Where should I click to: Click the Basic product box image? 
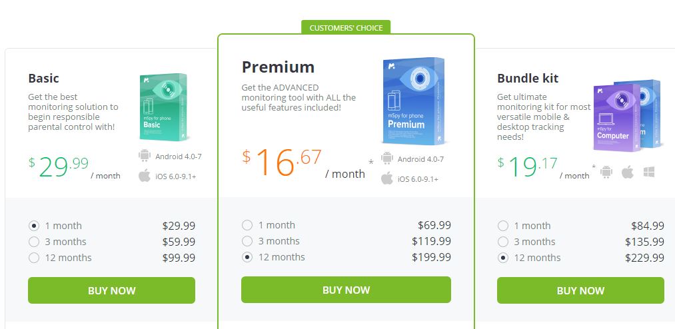(163, 107)
